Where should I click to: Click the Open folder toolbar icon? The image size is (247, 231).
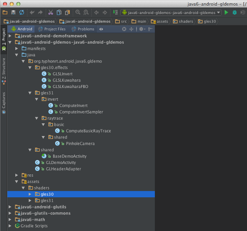(x=5, y=12)
